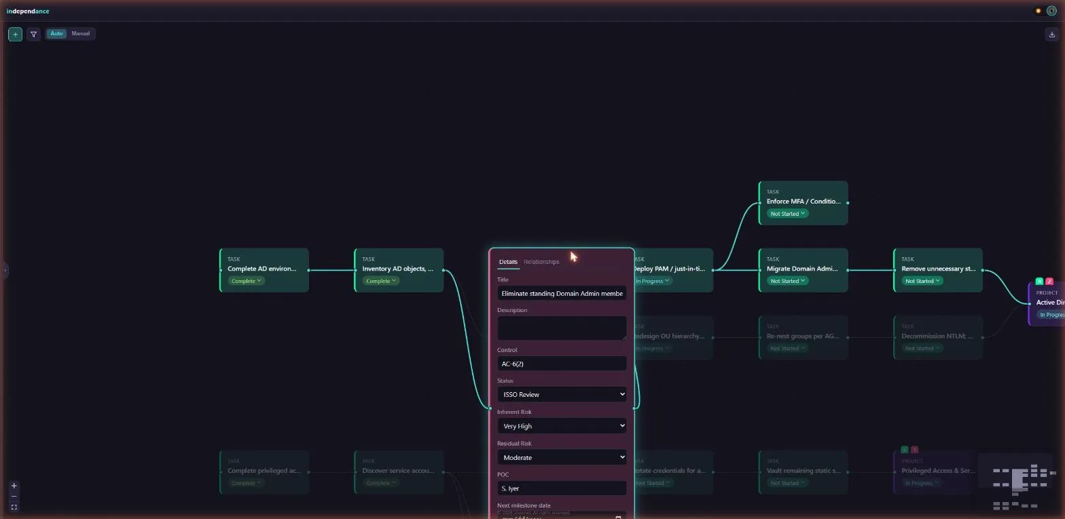
Task: Click the fit view icon
Action: tap(14, 507)
